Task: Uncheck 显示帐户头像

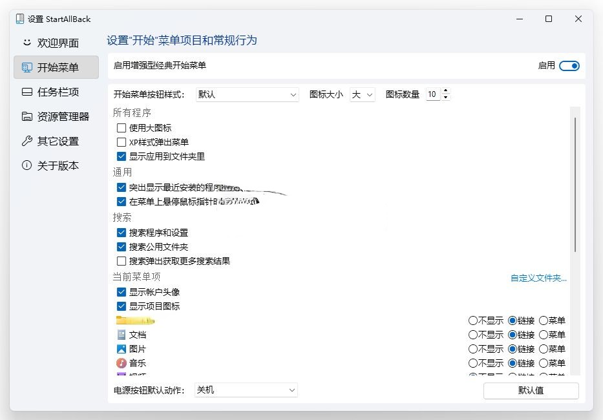Action: point(121,292)
